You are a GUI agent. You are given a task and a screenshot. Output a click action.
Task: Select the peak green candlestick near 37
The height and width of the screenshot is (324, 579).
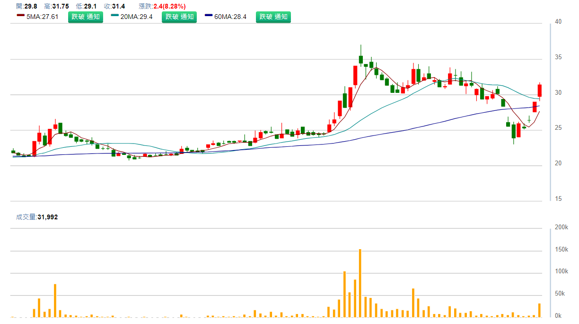[361, 59]
